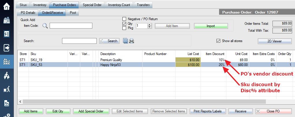Open the settings gears sidebar icon
The image size is (295, 117).
point(7,115)
